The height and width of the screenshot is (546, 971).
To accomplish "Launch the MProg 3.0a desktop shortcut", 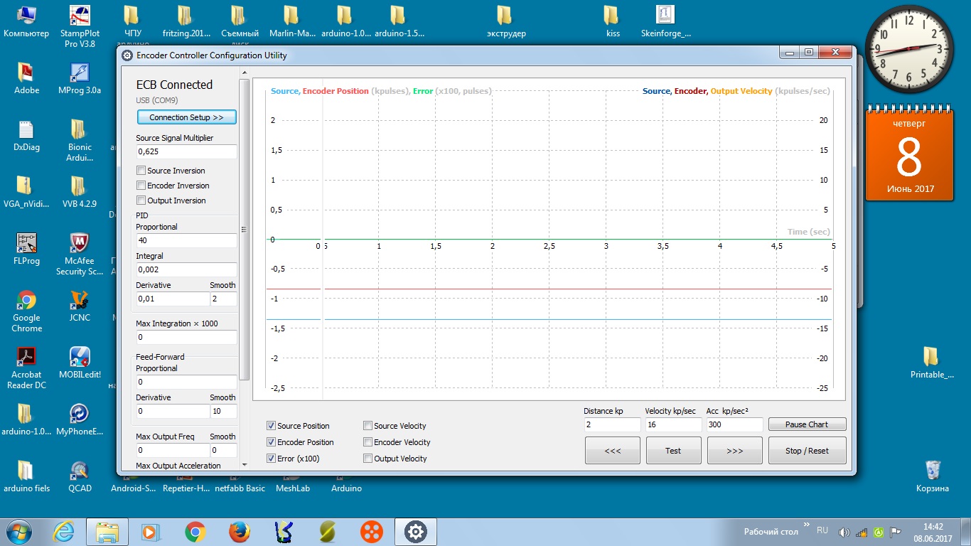I will click(80, 78).
